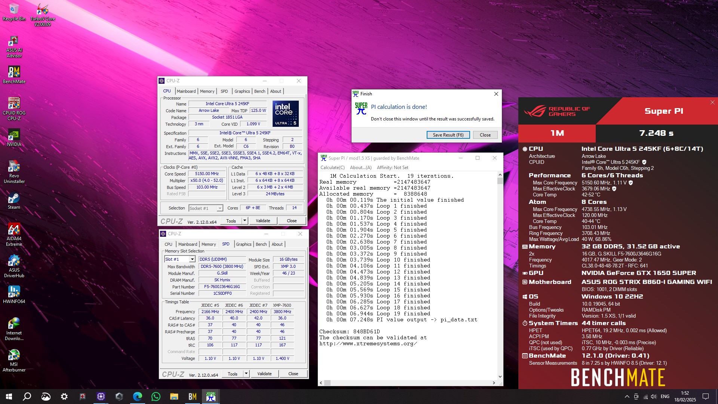718x404 pixels.
Task: Expand Tools dropdown arrow in bottom CPU-Z
Action: tap(246, 374)
